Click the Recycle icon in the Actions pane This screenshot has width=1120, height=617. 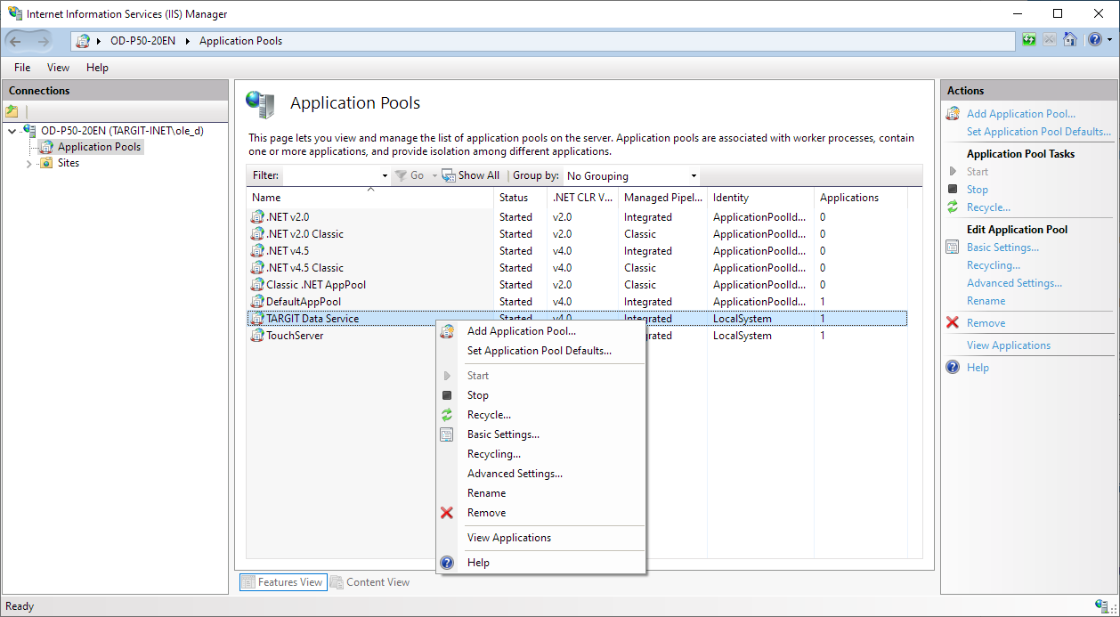pos(953,207)
